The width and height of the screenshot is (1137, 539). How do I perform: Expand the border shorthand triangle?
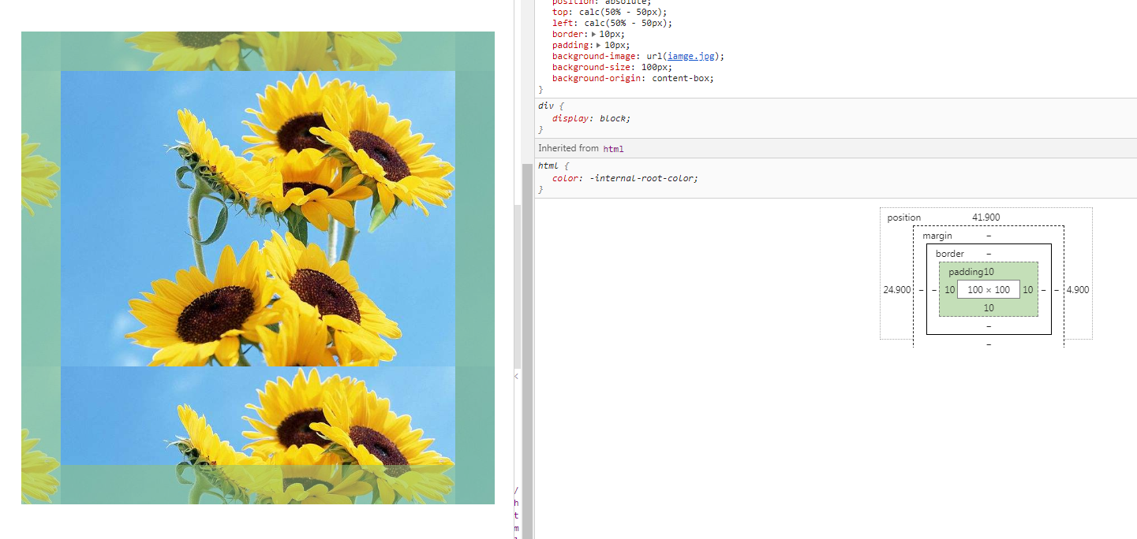tap(594, 35)
